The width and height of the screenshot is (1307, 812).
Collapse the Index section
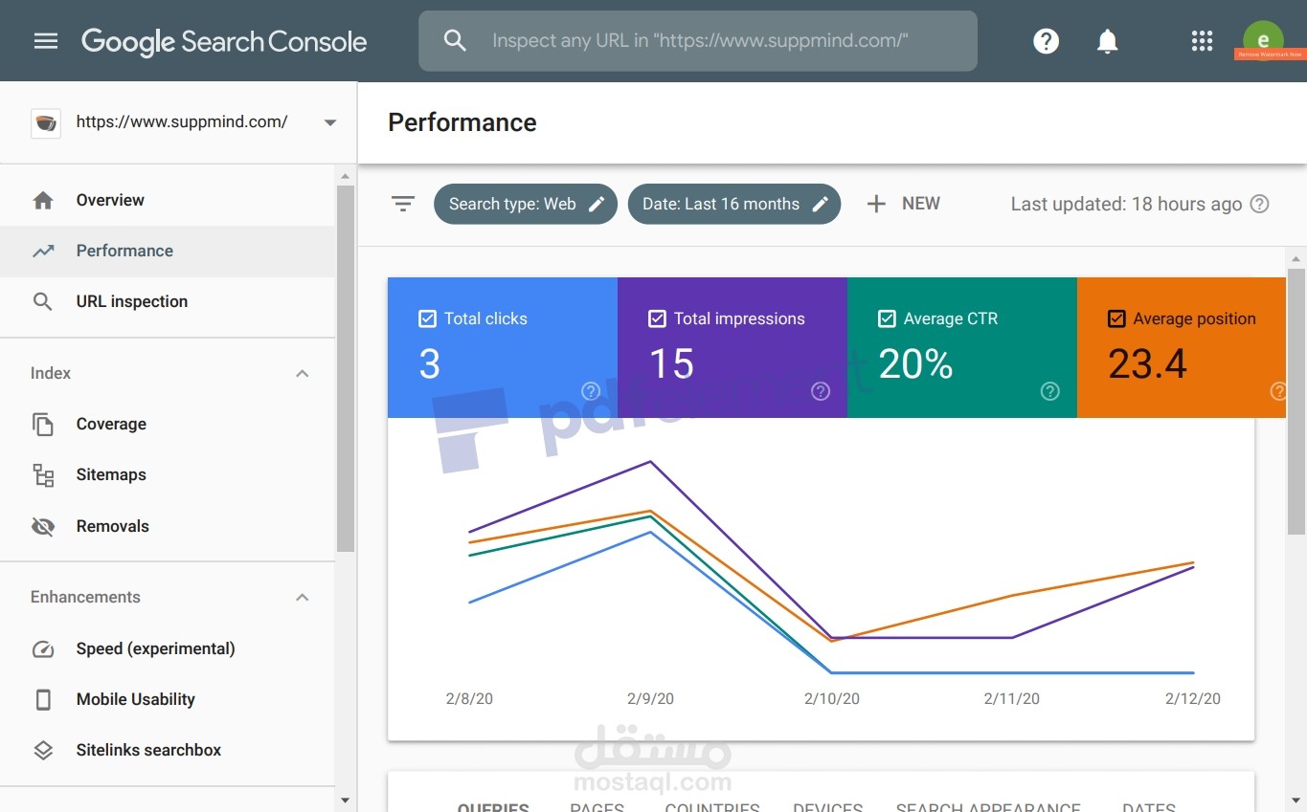(302, 373)
